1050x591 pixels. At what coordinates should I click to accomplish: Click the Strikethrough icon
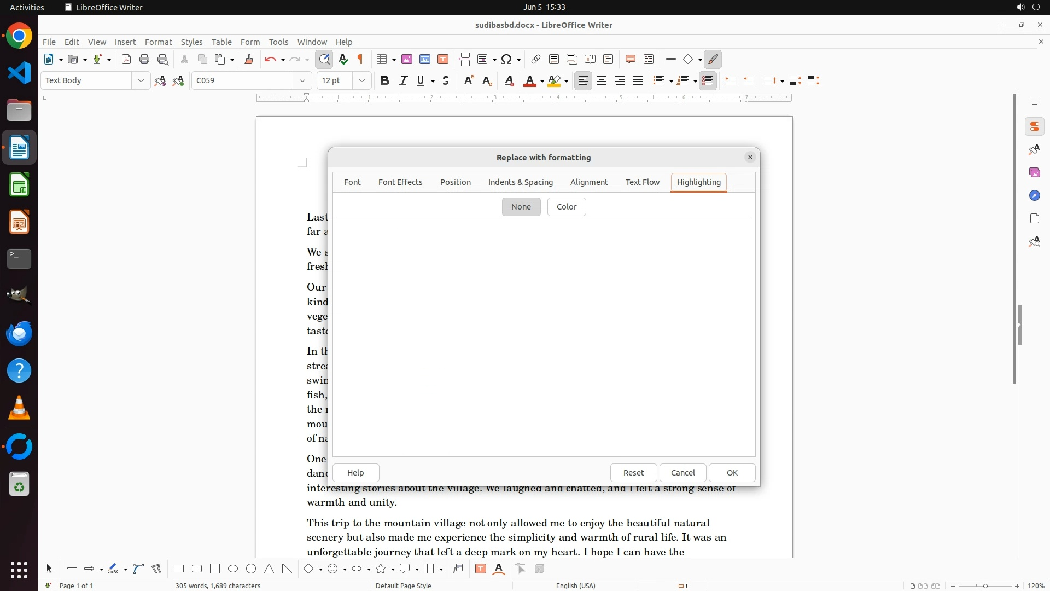(x=446, y=81)
